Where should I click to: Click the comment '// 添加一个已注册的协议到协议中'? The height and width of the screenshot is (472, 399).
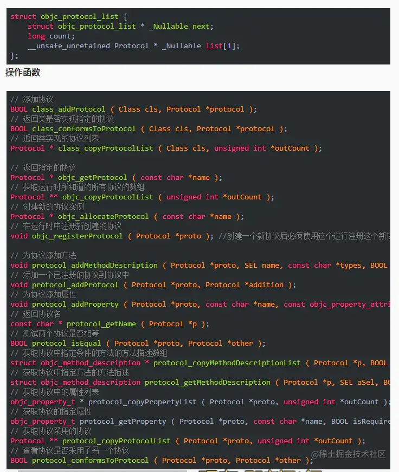click(70, 275)
